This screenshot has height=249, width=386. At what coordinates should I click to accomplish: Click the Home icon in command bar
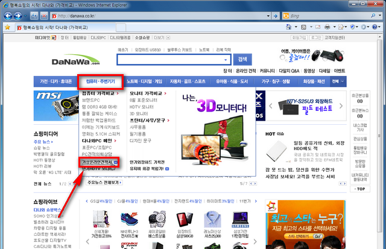[289, 27]
